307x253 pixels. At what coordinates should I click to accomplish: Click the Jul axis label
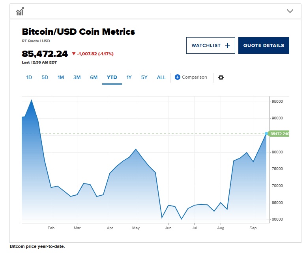pyautogui.click(x=194, y=228)
